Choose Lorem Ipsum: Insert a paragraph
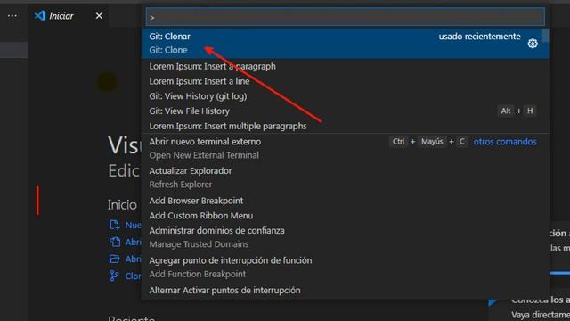 coord(345,66)
